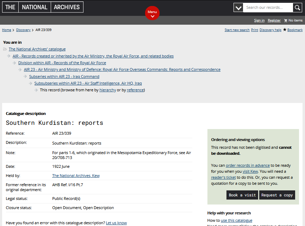Click the Print link

tap(254, 30)
